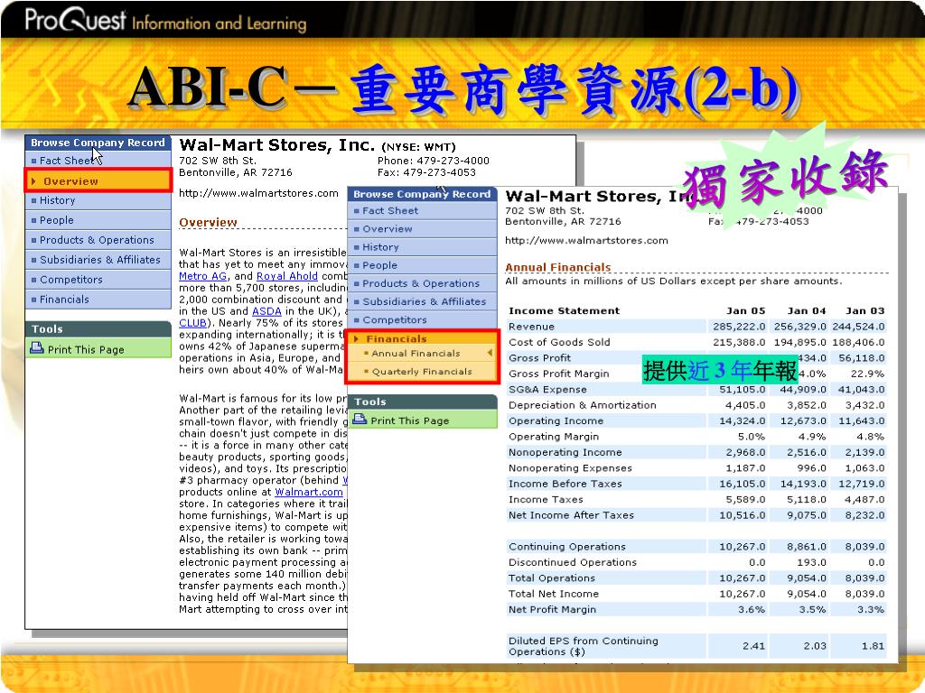Open Subsidiaries & Affiliates in front window menu
Viewport: 925px width, 693px height.
(x=425, y=301)
